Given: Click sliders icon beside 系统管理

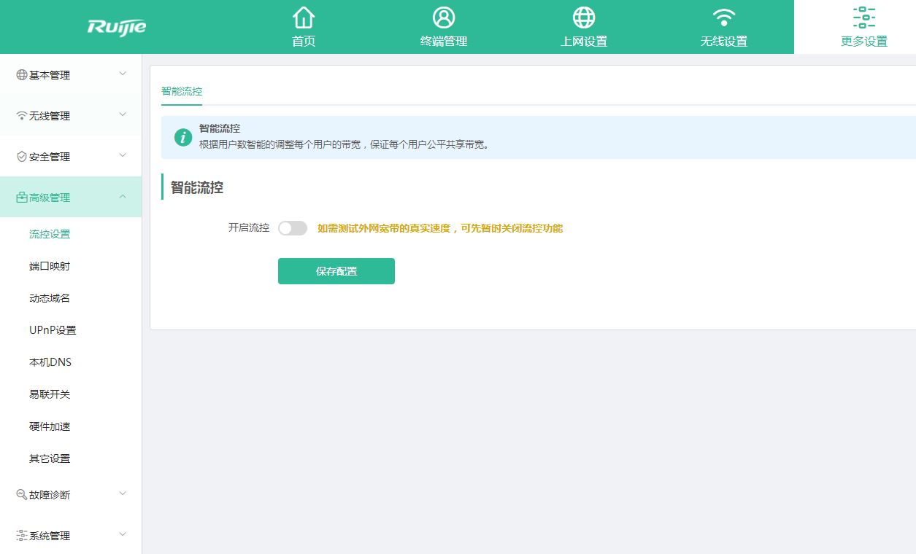Looking at the screenshot, I should pos(22,536).
